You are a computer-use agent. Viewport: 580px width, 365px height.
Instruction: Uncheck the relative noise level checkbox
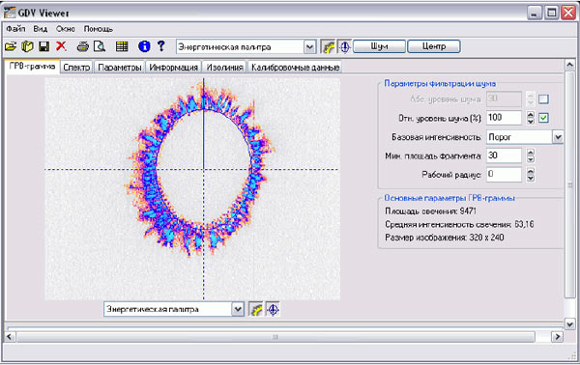tap(543, 118)
